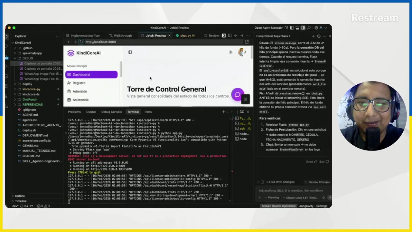This screenshot has width=412, height=232.
Task: Open the preview in an external browser
Action: pos(247,42)
